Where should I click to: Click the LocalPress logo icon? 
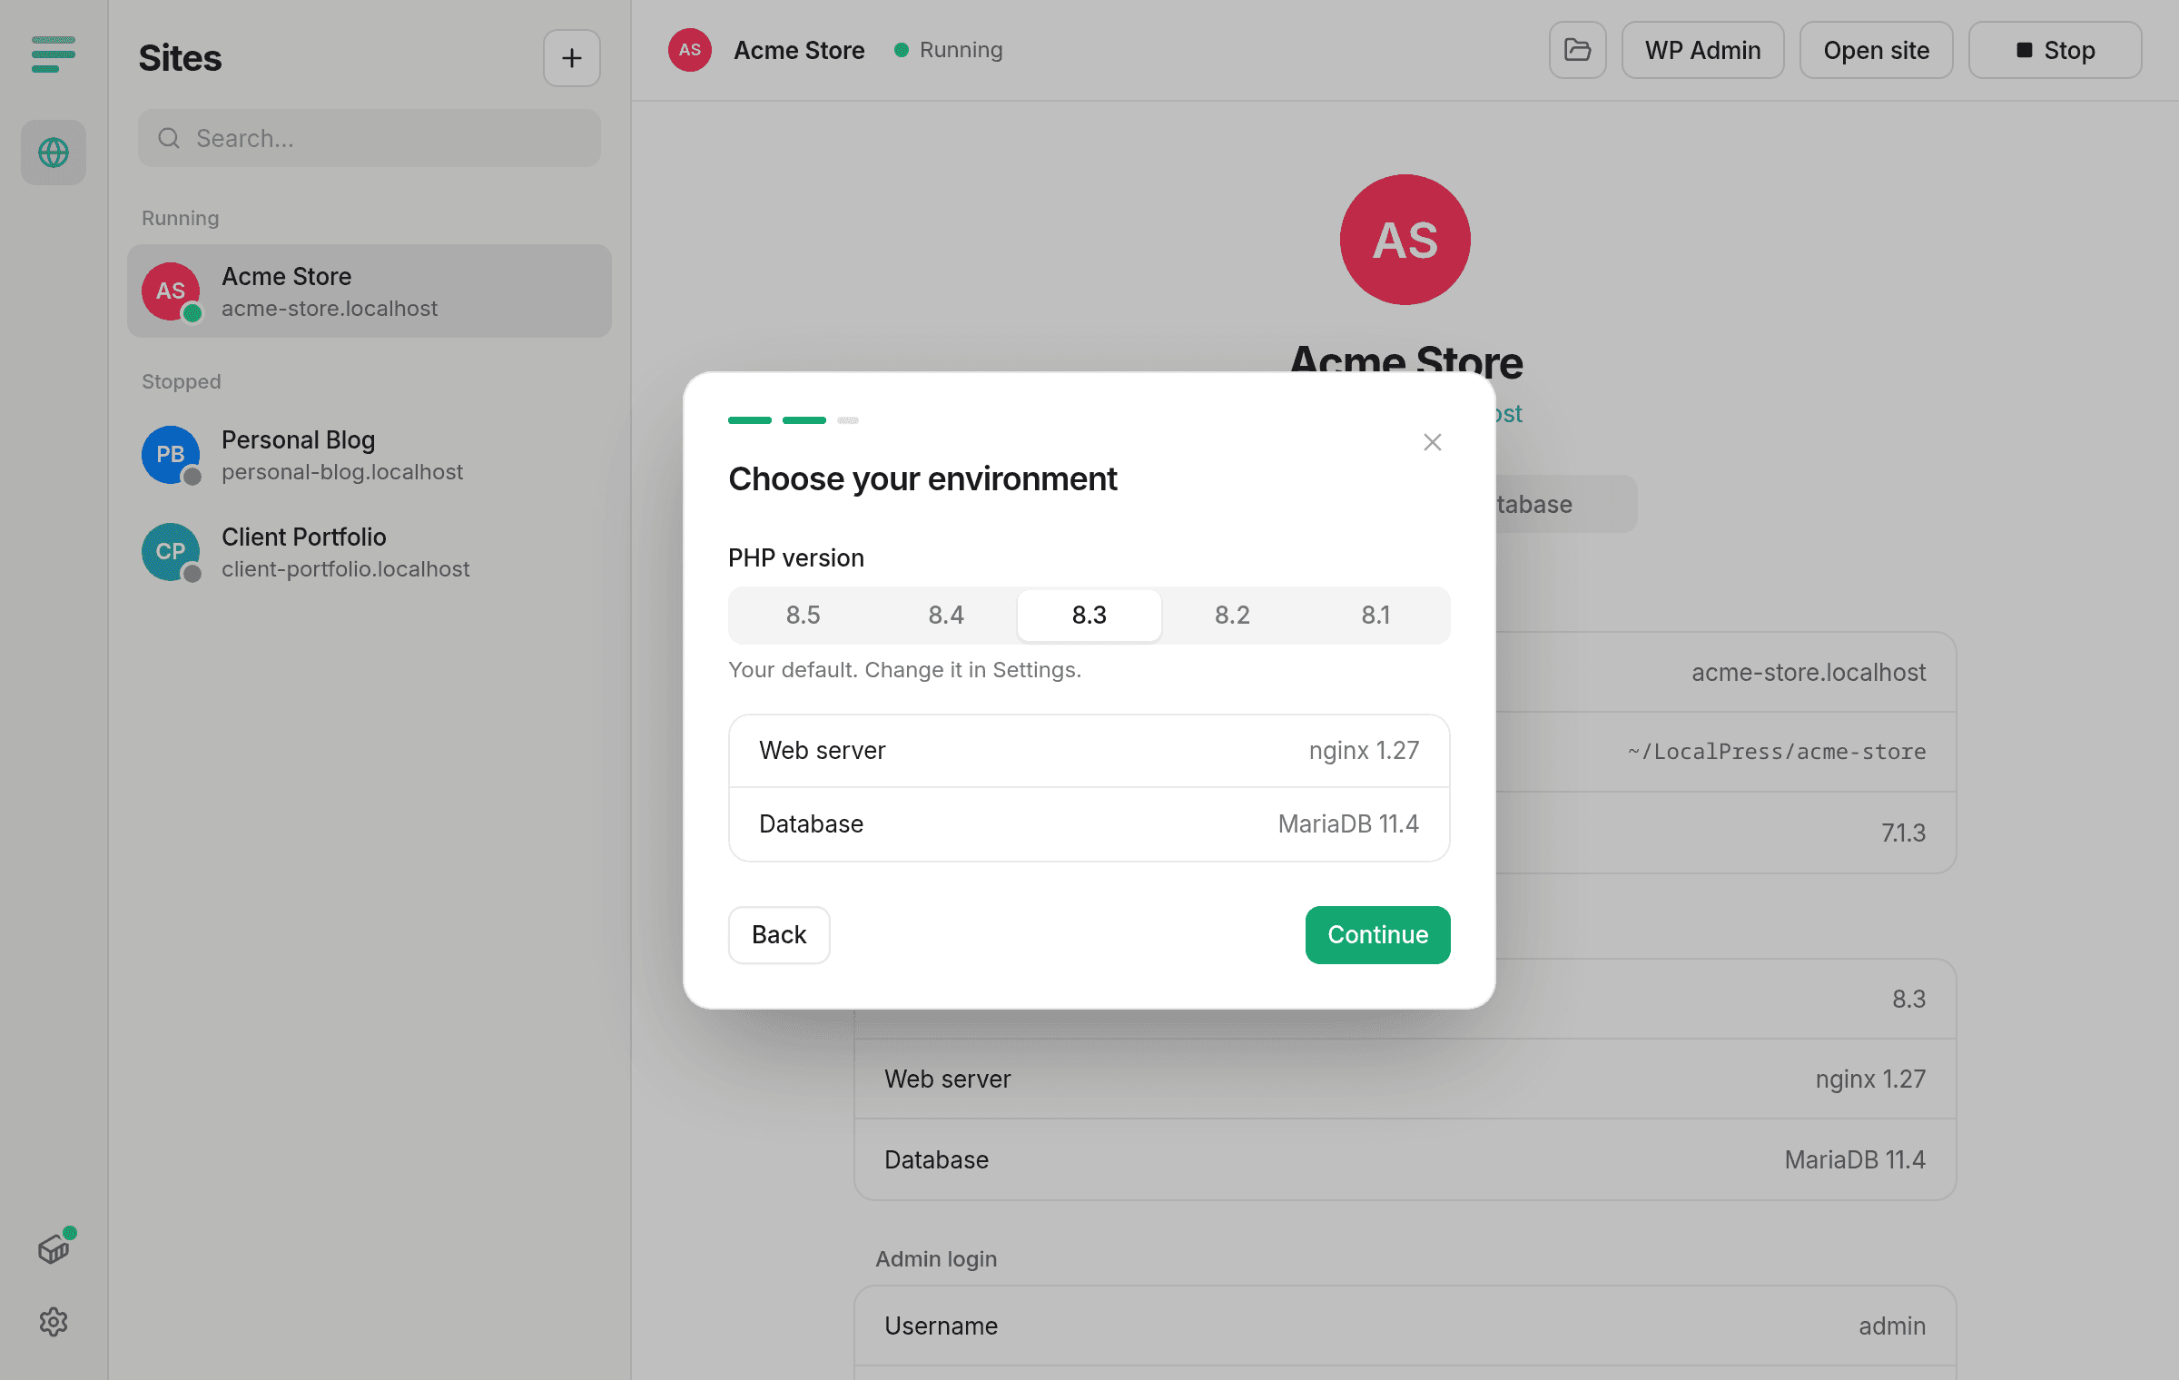(x=53, y=54)
